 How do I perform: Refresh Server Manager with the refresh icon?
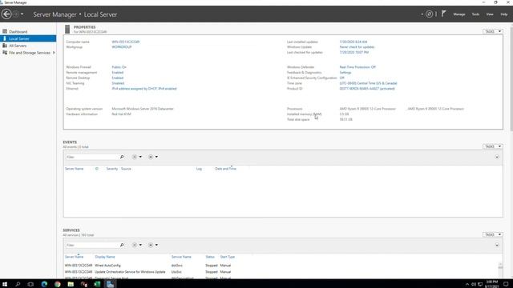click(x=429, y=14)
